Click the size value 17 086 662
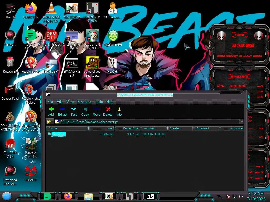Viewport: 270px width, 202px height. coord(106,134)
